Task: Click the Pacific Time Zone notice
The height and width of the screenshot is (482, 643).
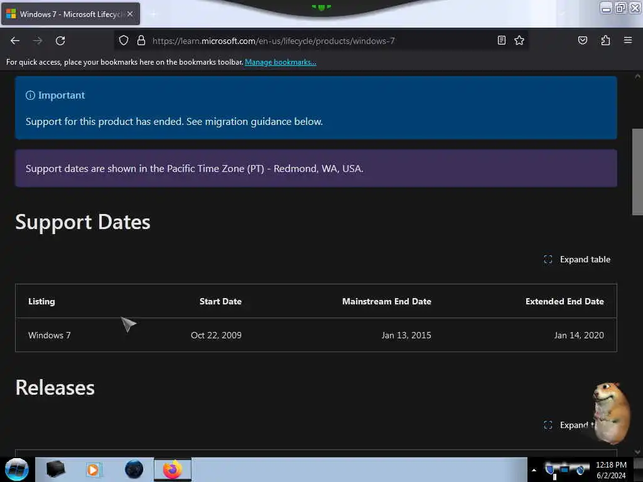Action: pyautogui.click(x=195, y=168)
